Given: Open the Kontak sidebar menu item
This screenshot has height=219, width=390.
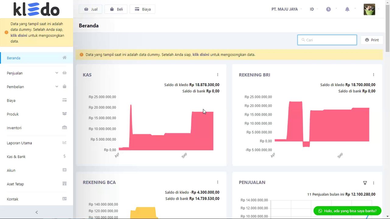Looking at the screenshot, I should (37, 199).
